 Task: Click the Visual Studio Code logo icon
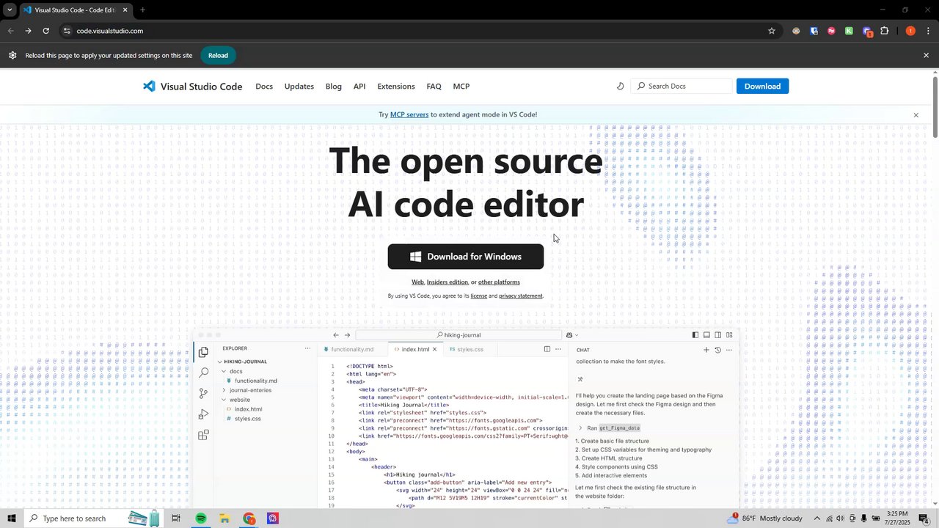pyautogui.click(x=149, y=86)
